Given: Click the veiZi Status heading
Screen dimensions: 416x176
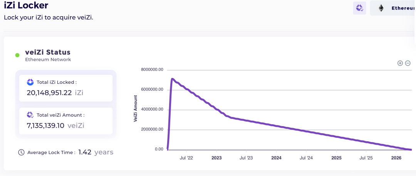Looking at the screenshot, I should (48, 52).
